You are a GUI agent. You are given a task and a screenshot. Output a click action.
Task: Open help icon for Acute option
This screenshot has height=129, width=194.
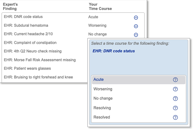coord(175,80)
